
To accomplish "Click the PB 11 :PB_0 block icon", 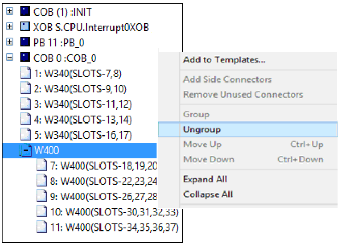I will [25, 42].
